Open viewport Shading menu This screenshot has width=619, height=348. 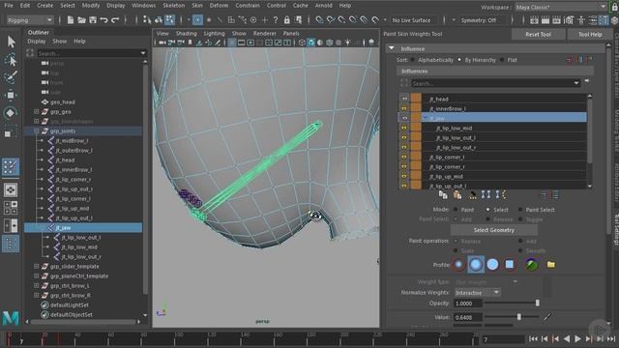point(187,34)
